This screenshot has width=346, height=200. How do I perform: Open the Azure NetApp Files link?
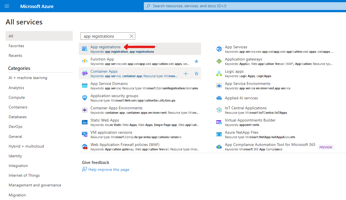(242, 132)
